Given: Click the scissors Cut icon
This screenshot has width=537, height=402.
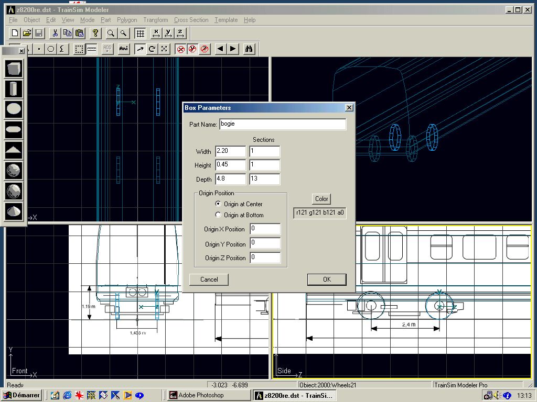Looking at the screenshot, I should click(55, 33).
